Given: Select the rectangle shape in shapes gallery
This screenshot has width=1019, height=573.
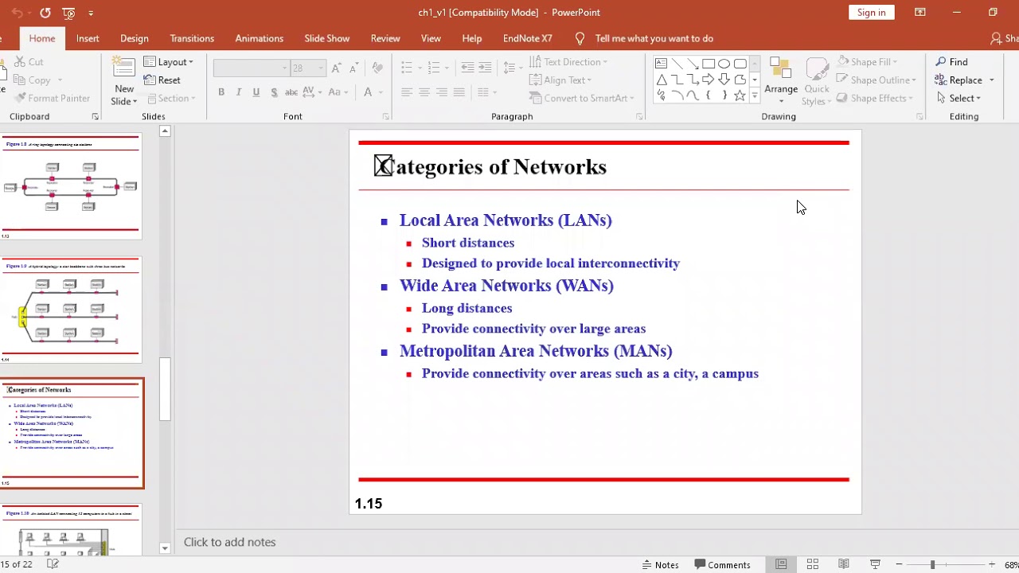Looking at the screenshot, I should (708, 64).
